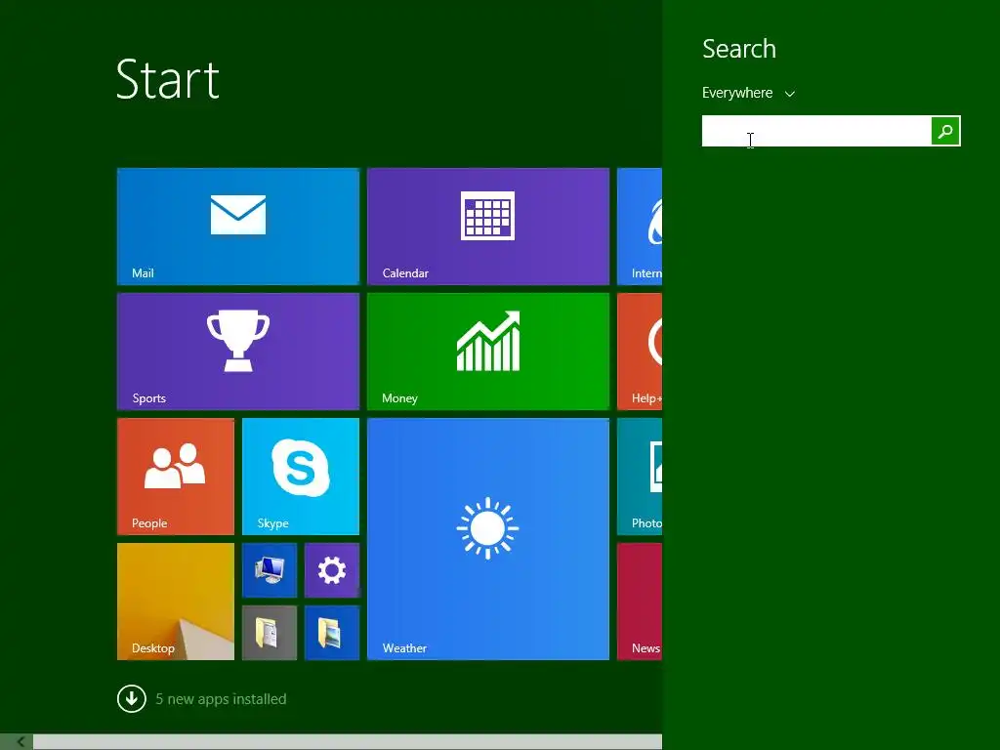1000x750 pixels.
Task: Open the Help+Tips tile
Action: [640, 352]
